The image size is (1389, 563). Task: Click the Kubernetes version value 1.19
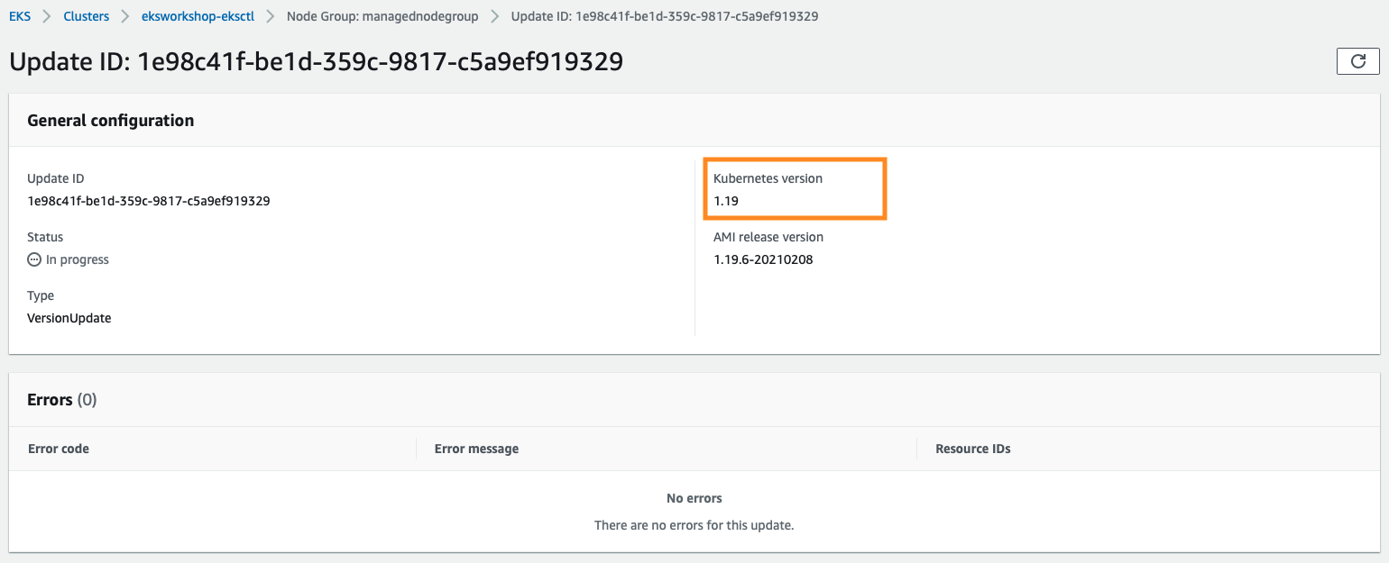pos(726,201)
